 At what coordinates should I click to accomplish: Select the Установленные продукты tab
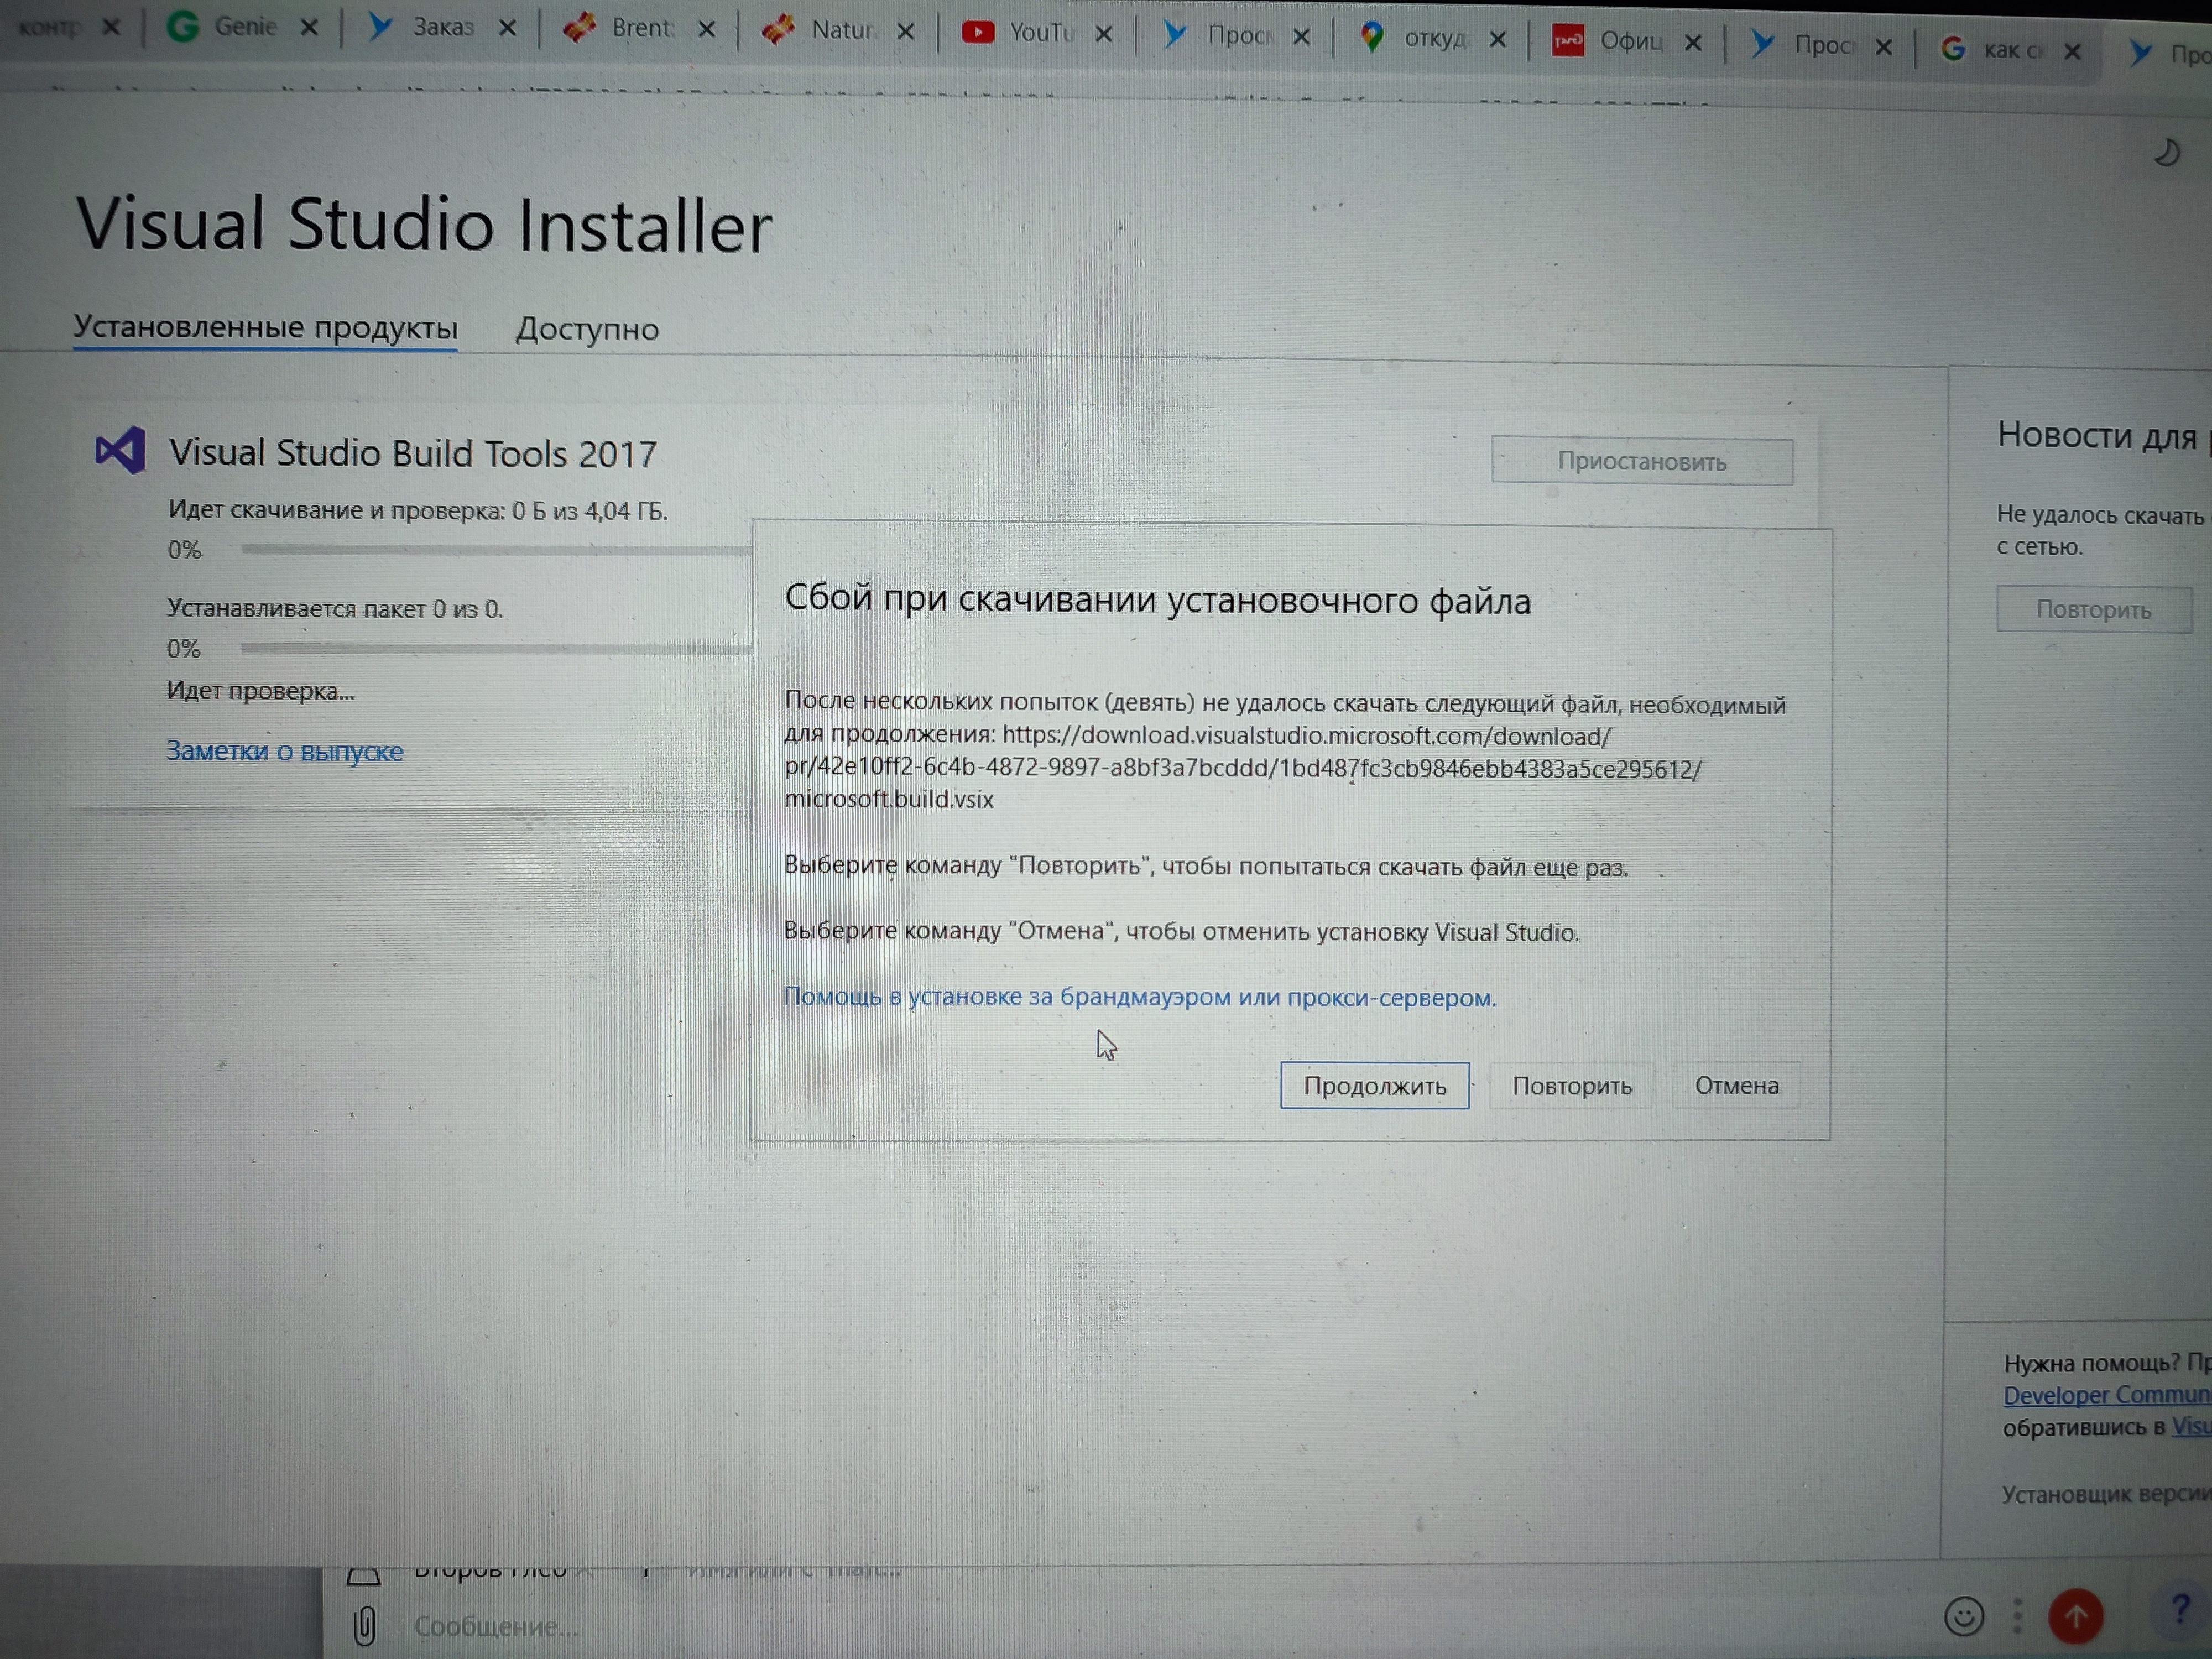point(265,328)
